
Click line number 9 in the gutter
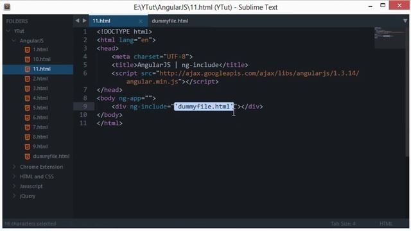(x=85, y=107)
